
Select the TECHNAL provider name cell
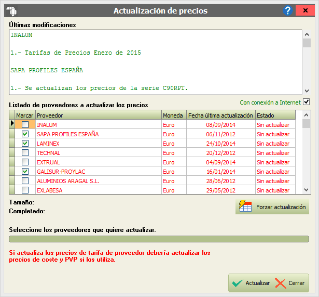coord(99,153)
